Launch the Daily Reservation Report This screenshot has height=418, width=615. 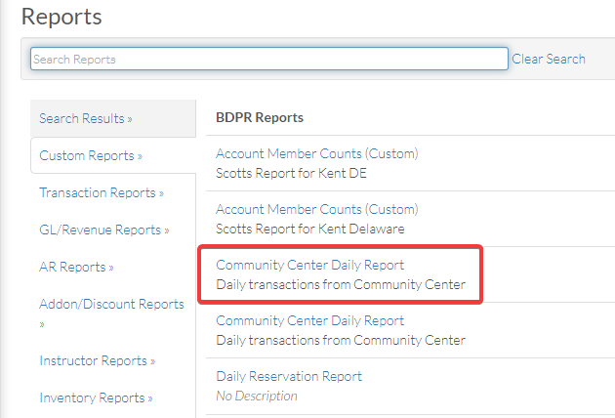click(289, 376)
